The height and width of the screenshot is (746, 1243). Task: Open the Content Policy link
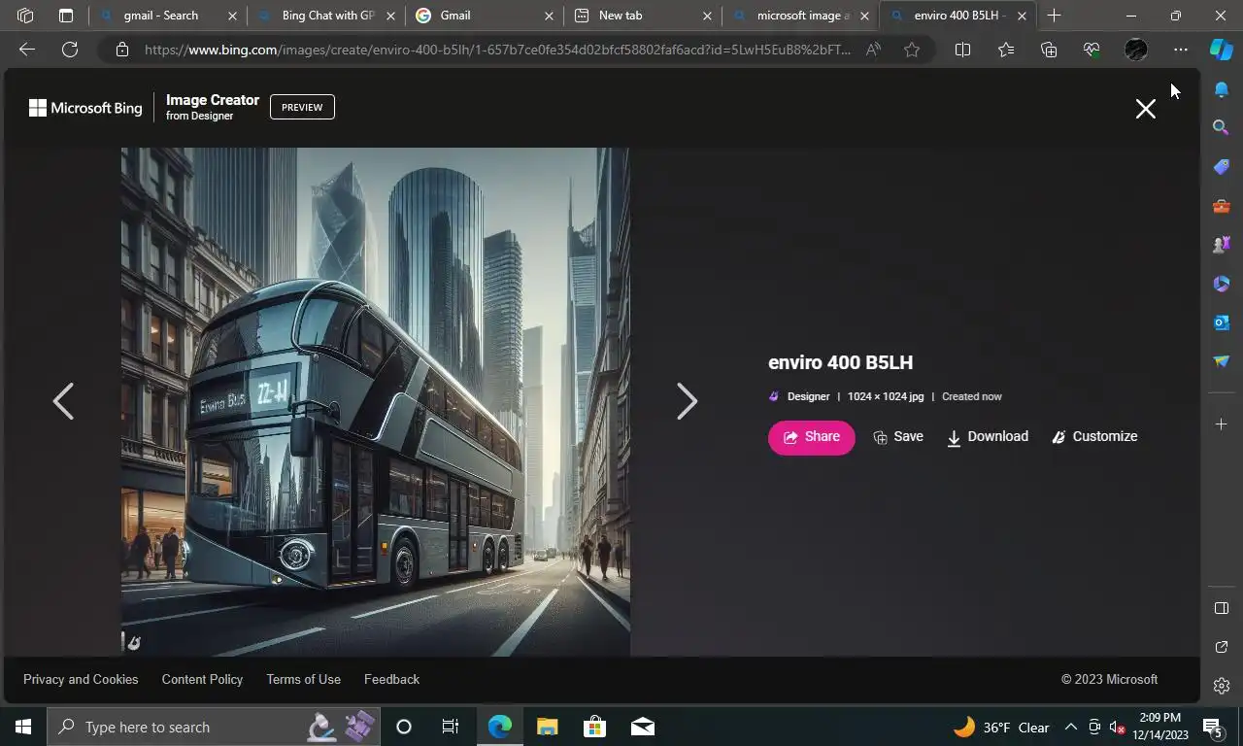pyautogui.click(x=202, y=679)
